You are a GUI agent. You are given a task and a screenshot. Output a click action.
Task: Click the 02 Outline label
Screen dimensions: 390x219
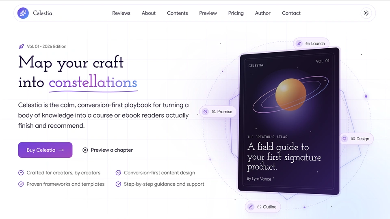[266, 207]
